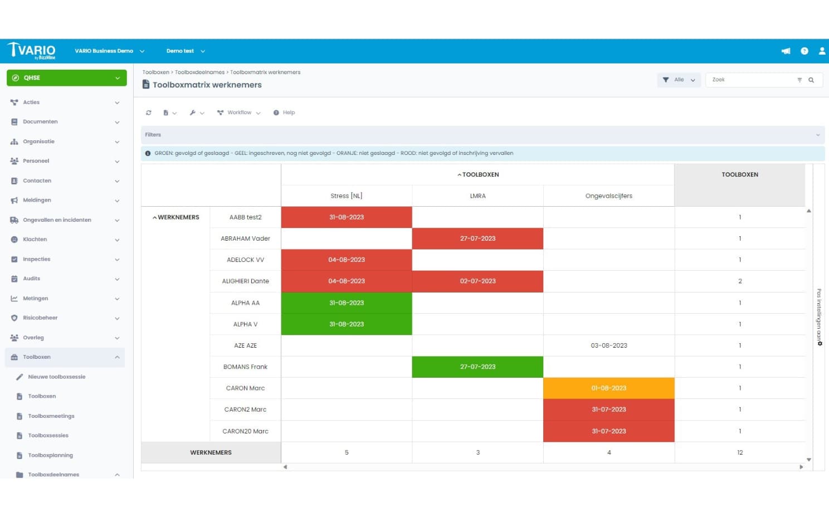This screenshot has width=829, height=517.
Task: Expand the Personeel sidebar menu
Action: (x=117, y=162)
